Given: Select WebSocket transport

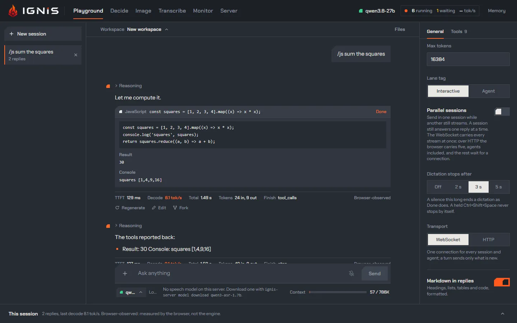Looking at the screenshot, I should 448,240.
